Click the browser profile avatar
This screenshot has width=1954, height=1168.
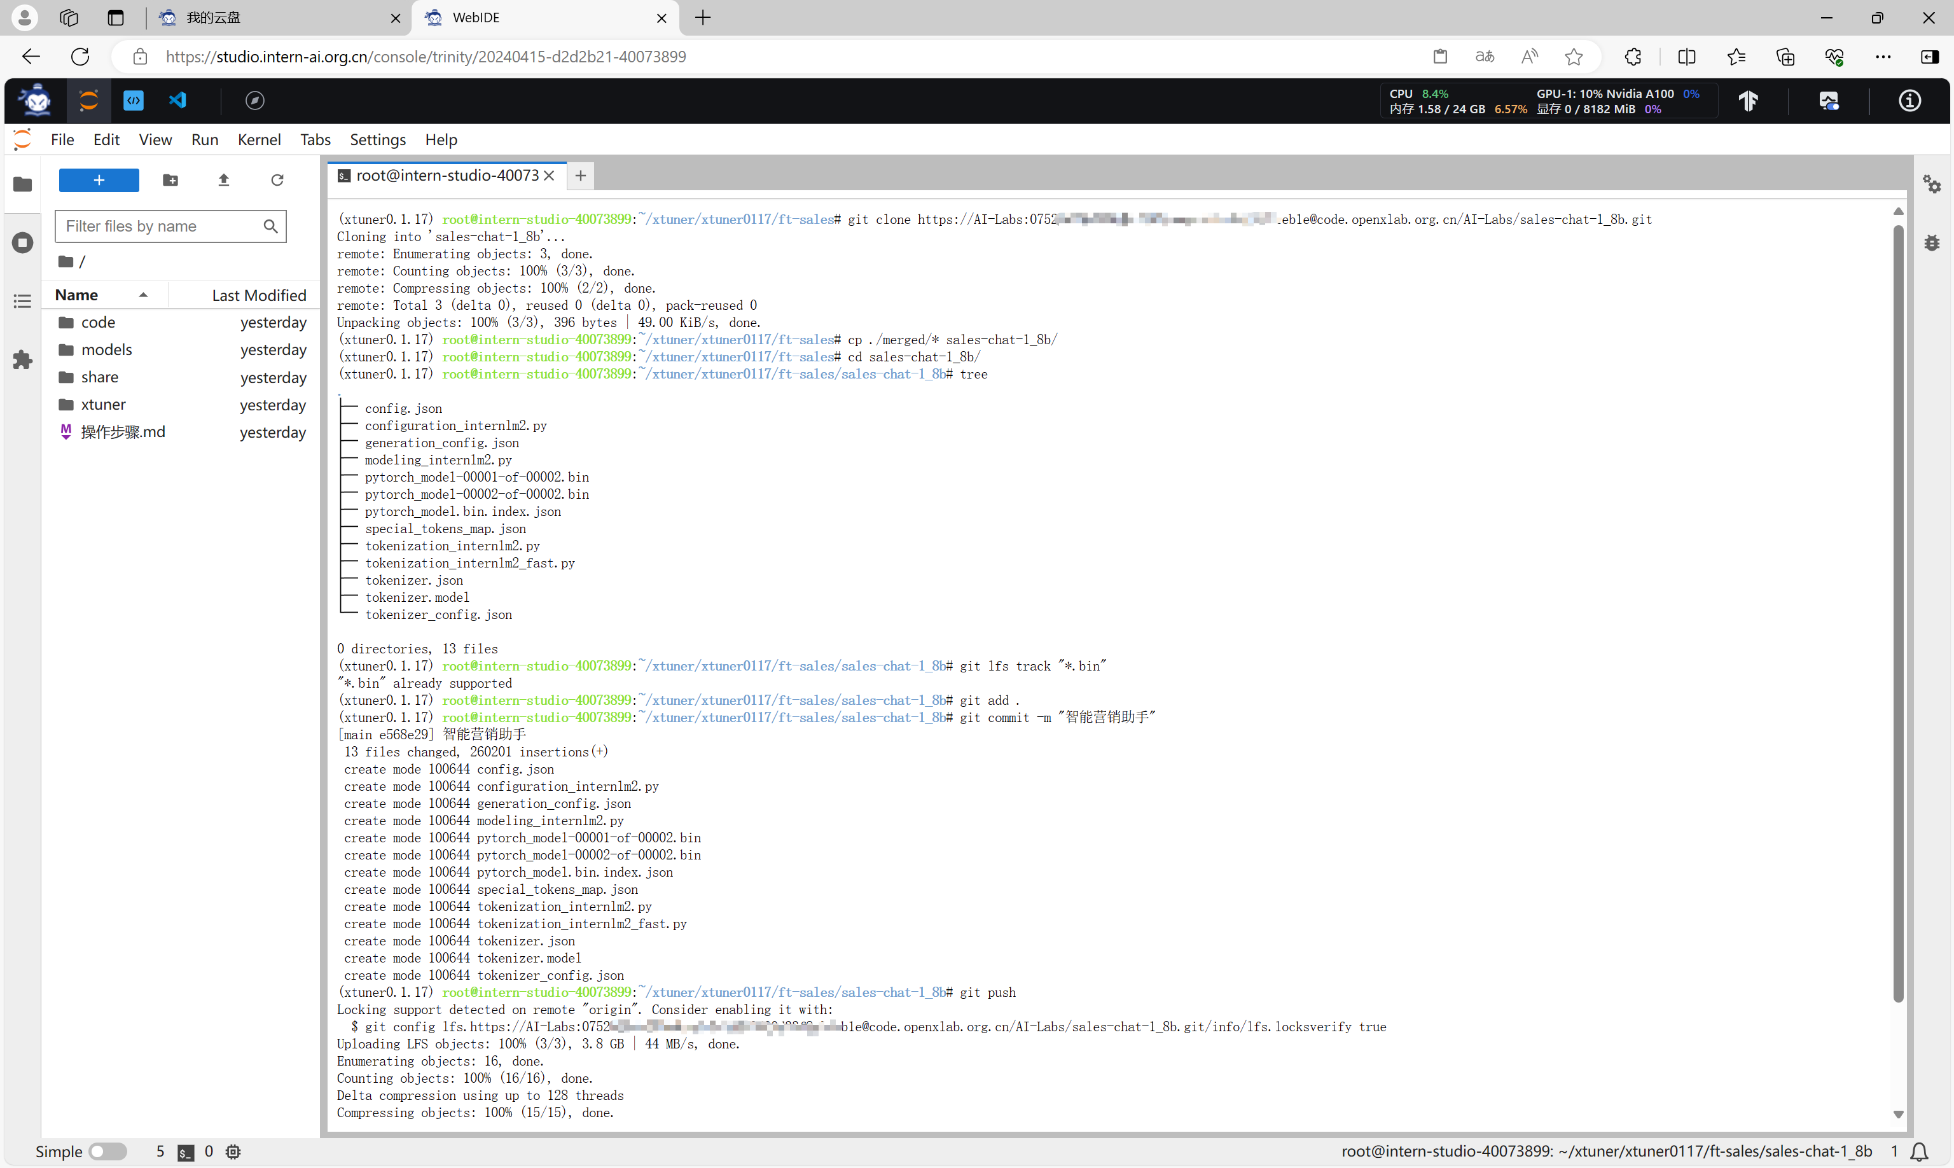(x=24, y=17)
